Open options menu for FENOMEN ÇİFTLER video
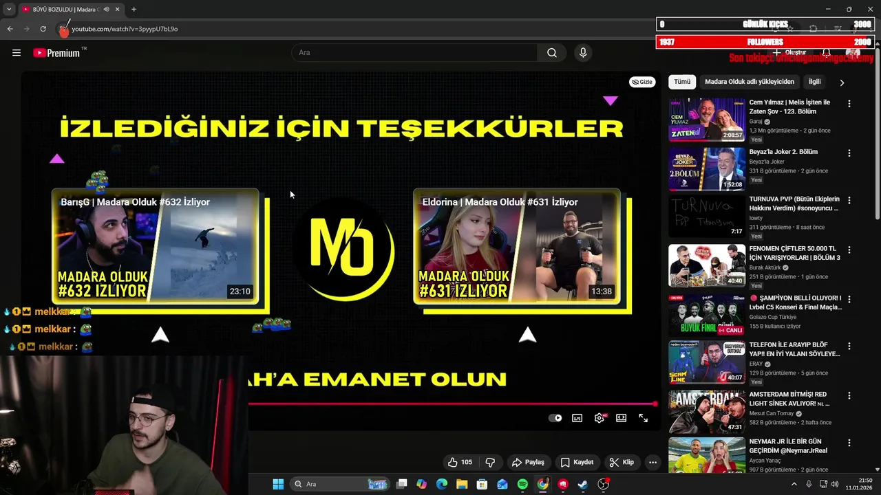Image resolution: width=881 pixels, height=495 pixels. (849, 250)
